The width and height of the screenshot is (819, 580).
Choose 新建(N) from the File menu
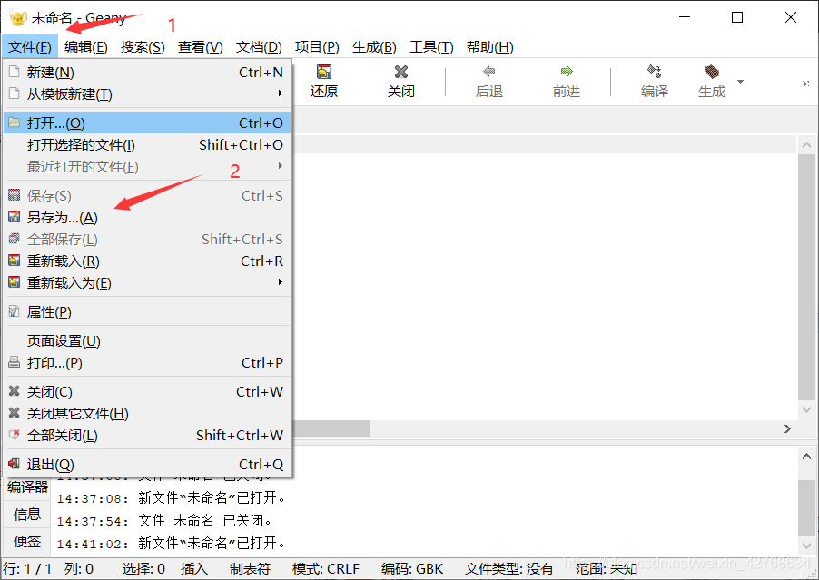coord(147,72)
